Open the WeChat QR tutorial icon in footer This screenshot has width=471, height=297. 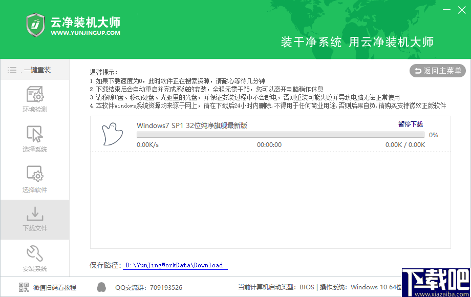[x=23, y=287]
